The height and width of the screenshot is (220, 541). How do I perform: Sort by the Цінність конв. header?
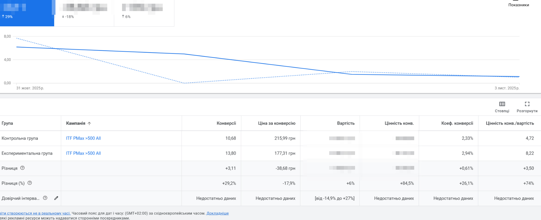(399, 123)
